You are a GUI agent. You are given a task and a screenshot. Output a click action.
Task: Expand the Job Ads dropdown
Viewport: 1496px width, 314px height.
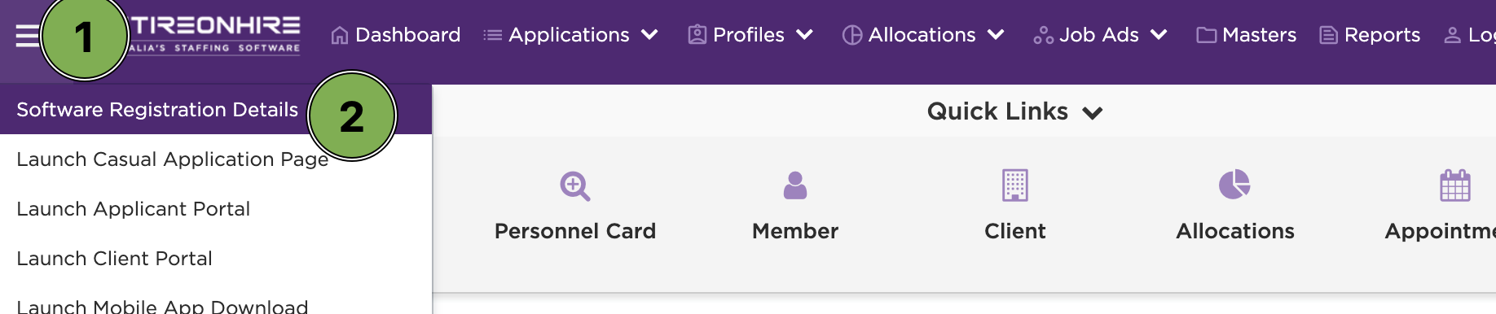click(1100, 35)
